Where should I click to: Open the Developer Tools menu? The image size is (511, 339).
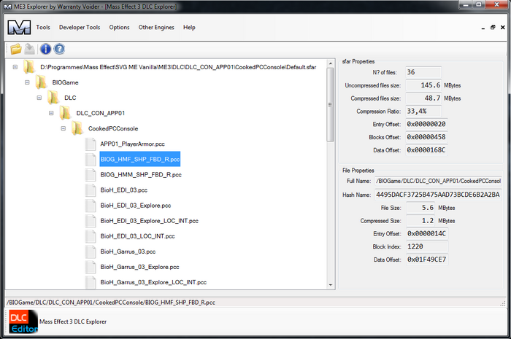coord(80,27)
